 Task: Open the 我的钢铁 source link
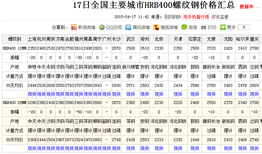pos(172,17)
